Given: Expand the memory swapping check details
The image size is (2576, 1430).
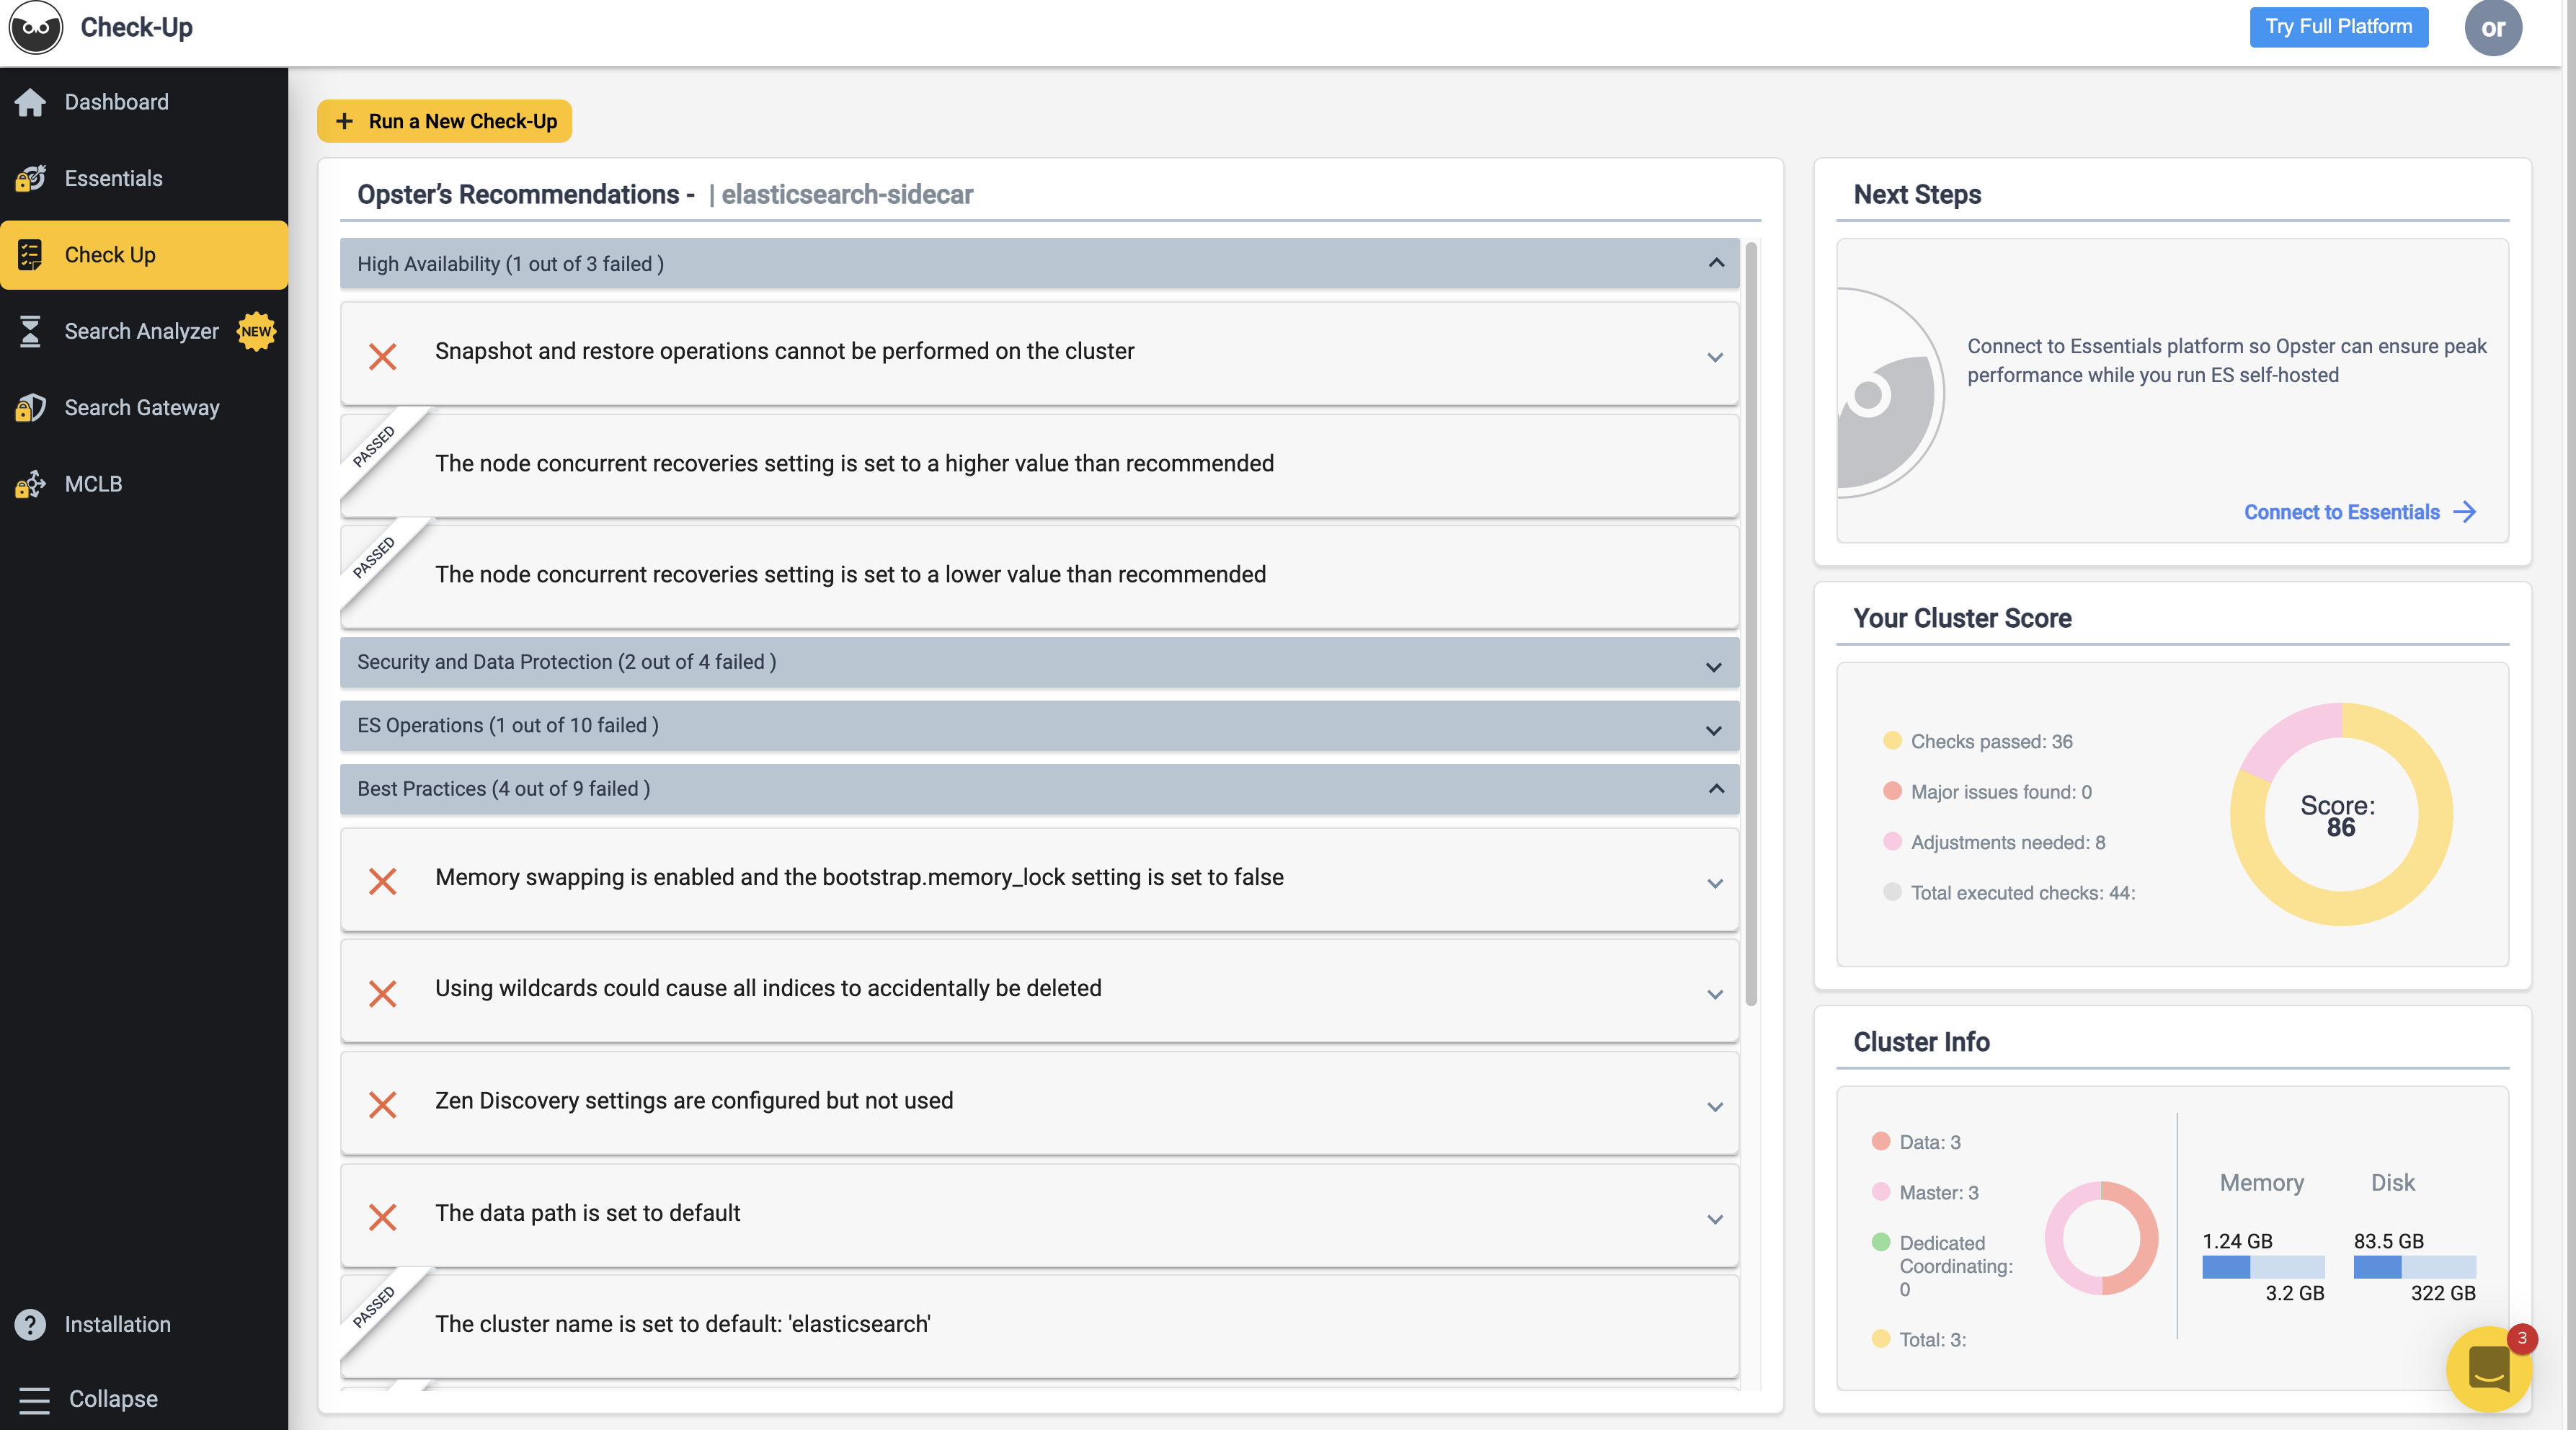Looking at the screenshot, I should coord(1715,884).
